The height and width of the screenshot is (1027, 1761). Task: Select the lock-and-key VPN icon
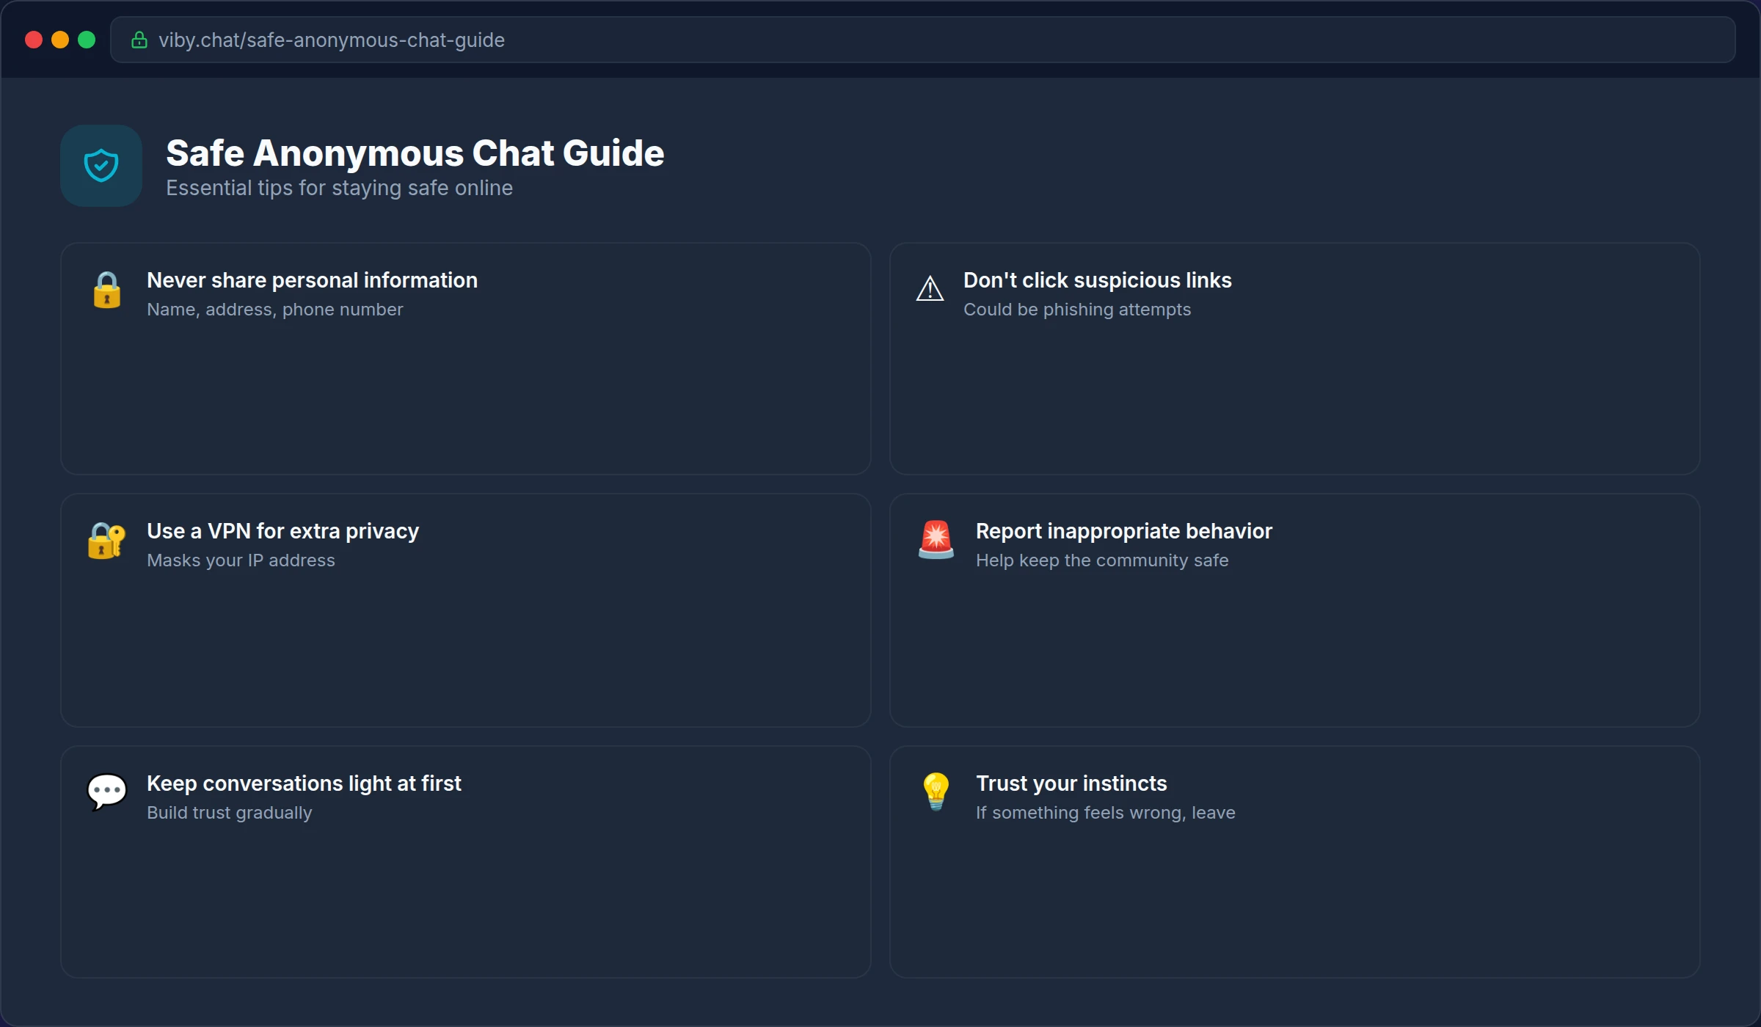pyautogui.click(x=106, y=541)
